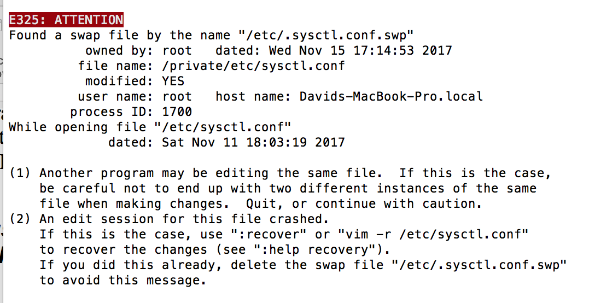
Task: Click the (2) item marker
Action: pos(20,219)
